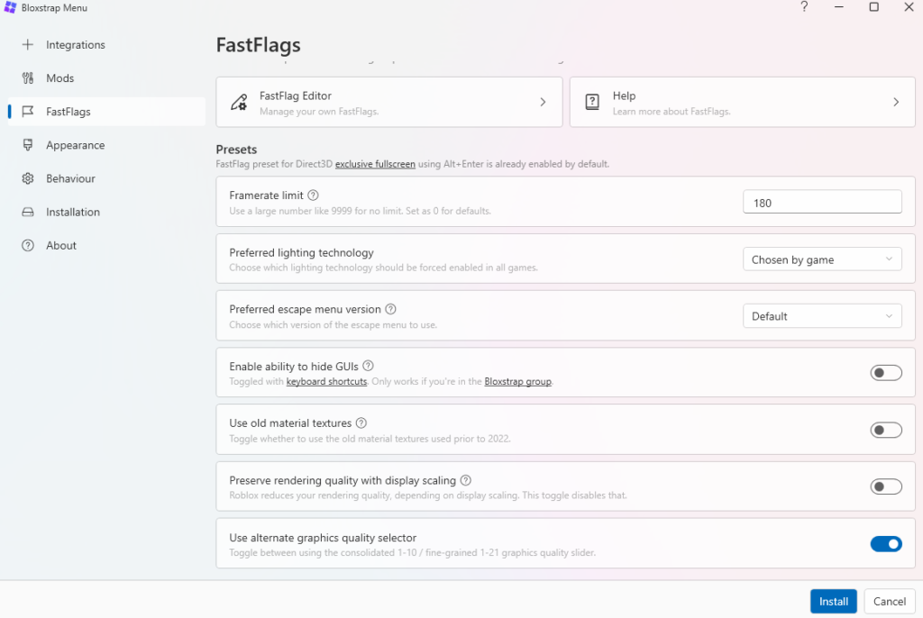Click info icon next to Preferred escape menu version
The width and height of the screenshot is (923, 618).
pyautogui.click(x=390, y=309)
